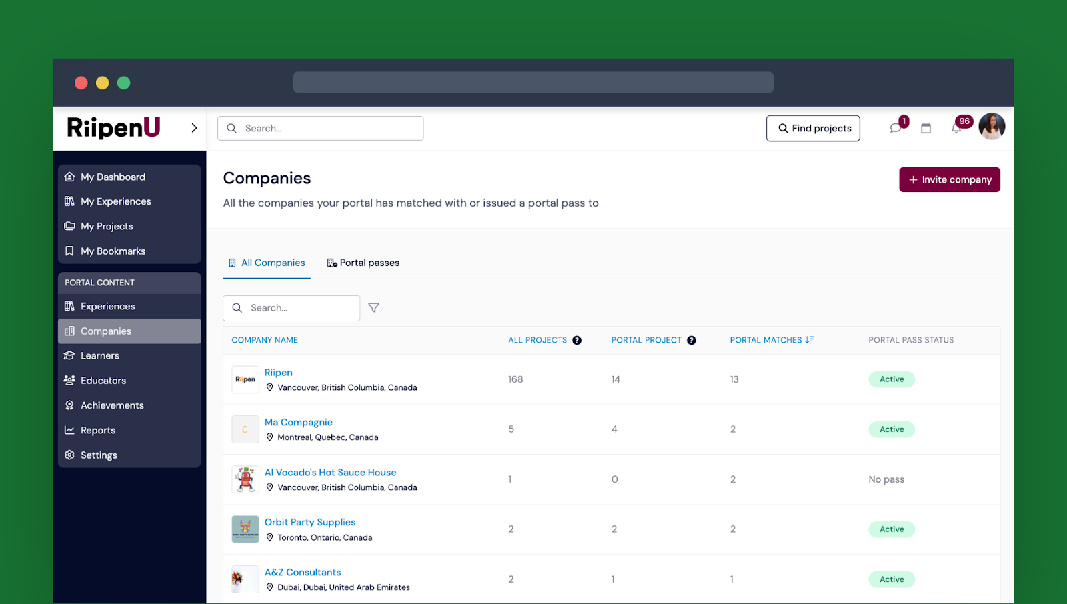Screen dimensions: 1067x604
Task: Open My Projects in sidebar
Action: click(x=129, y=226)
